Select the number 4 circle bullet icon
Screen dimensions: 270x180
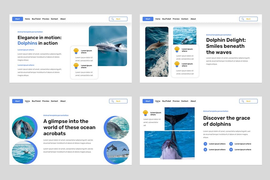pyautogui.click(x=231, y=149)
